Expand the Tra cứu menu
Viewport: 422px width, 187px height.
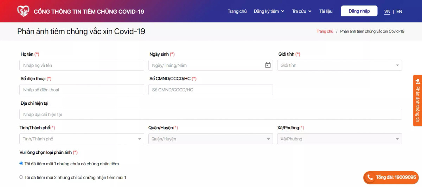(x=301, y=11)
